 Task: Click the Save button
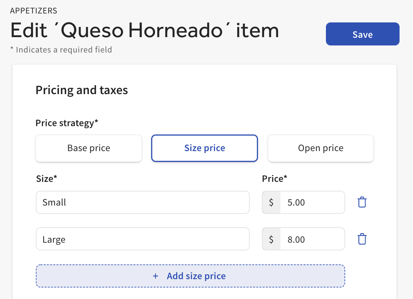click(362, 34)
